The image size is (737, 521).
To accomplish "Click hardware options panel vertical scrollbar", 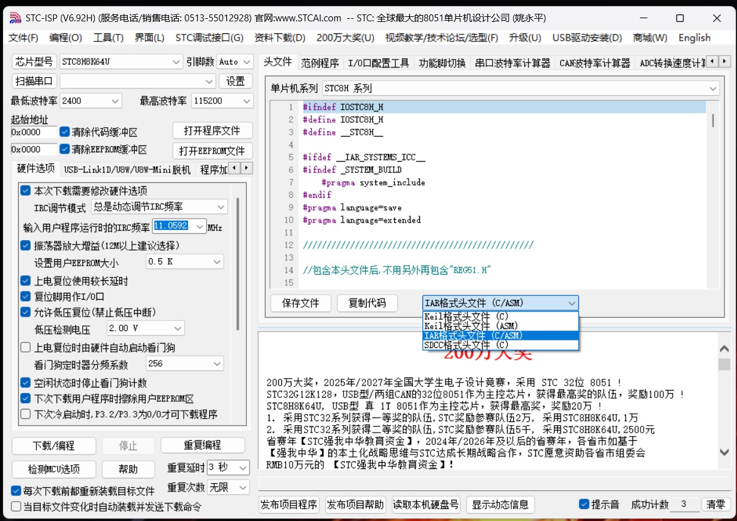I will (238, 264).
